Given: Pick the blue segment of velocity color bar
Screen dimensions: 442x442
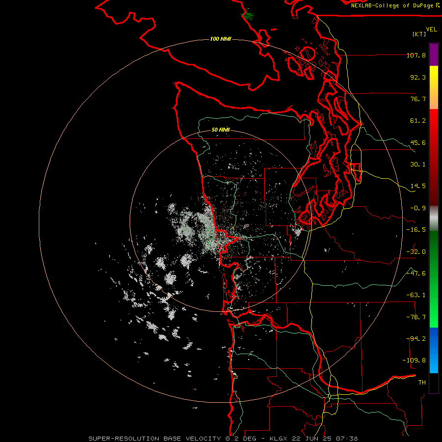Looking at the screenshot, I should 434,350.
